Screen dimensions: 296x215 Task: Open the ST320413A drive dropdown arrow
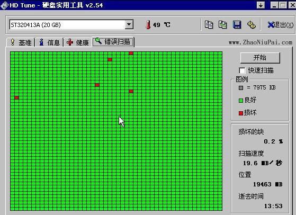(129, 24)
